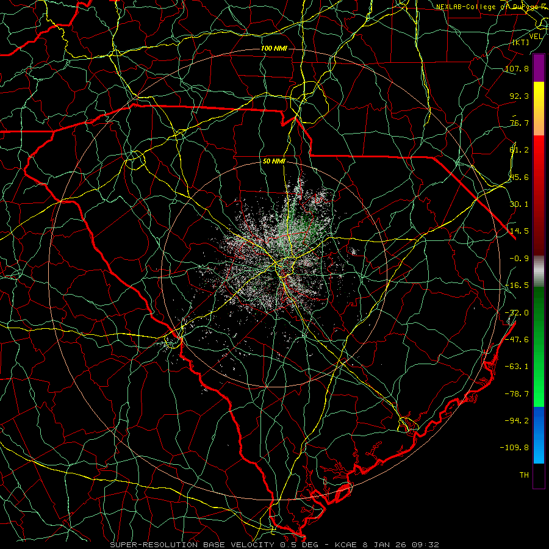Pick the blue segment of the velocity scale
Viewport: 549px width, 549px height.
(539, 435)
